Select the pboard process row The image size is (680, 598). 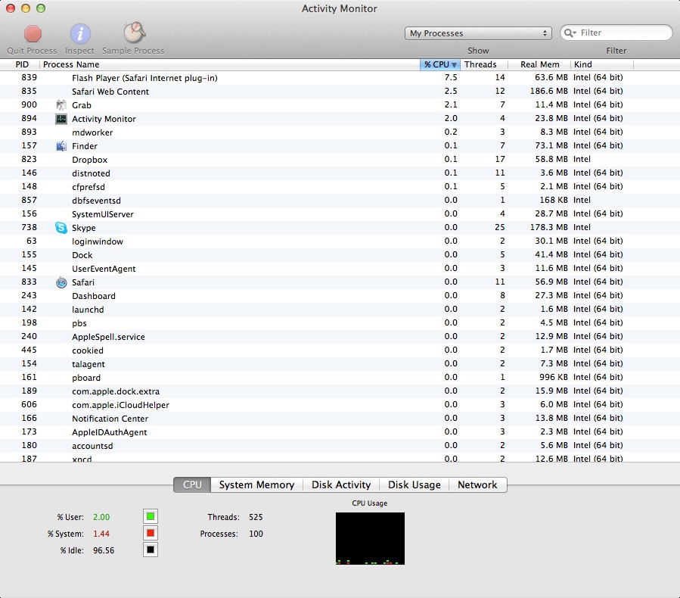click(x=340, y=378)
